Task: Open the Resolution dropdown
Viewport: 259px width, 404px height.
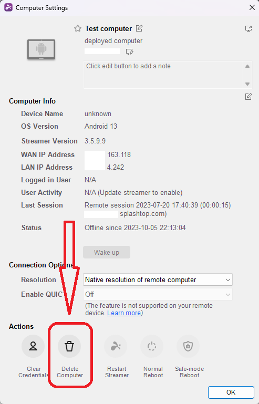Action: (x=158, y=279)
